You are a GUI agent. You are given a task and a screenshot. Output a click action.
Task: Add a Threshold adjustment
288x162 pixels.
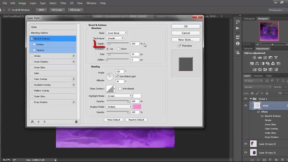[265, 70]
